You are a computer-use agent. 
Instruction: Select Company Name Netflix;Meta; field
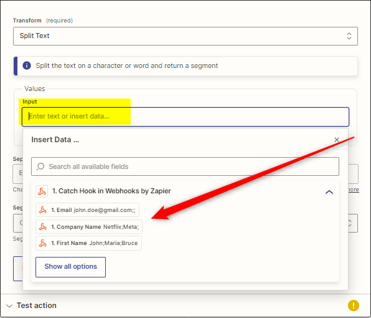pyautogui.click(x=89, y=227)
